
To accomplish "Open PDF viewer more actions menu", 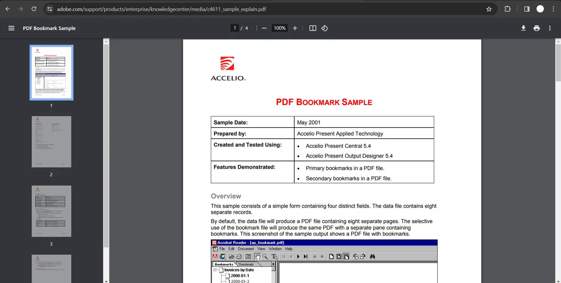I will coord(550,28).
